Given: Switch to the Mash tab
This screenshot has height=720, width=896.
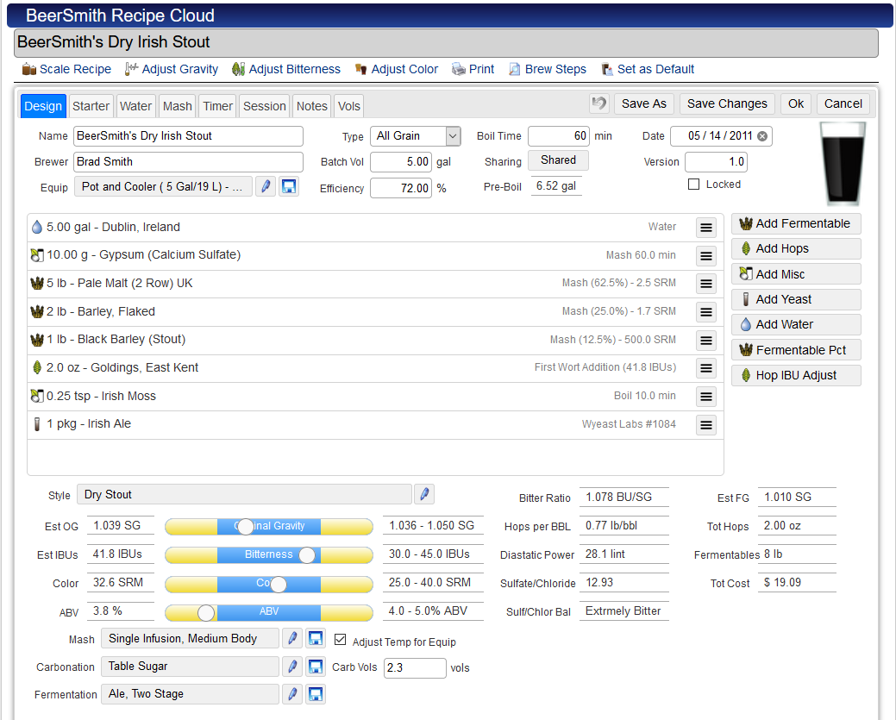Looking at the screenshot, I should 177,106.
